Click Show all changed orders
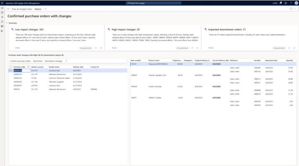Viewport: 299px width, 166px height. tap(22, 9)
